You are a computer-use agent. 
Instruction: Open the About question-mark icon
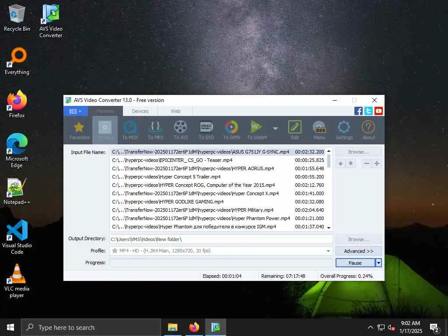click(368, 130)
